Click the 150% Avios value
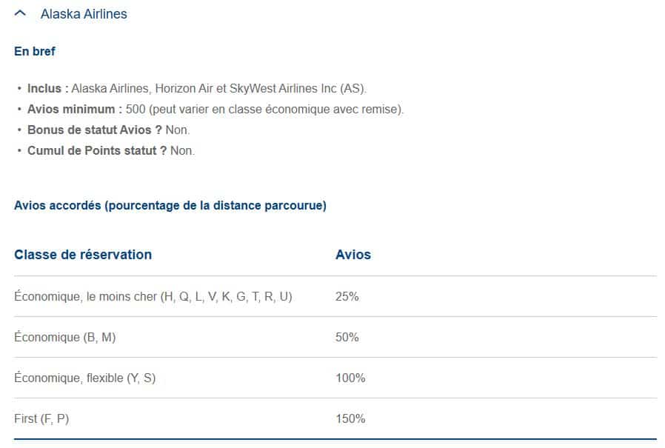Screen dimensions: 665x448 click(350, 419)
